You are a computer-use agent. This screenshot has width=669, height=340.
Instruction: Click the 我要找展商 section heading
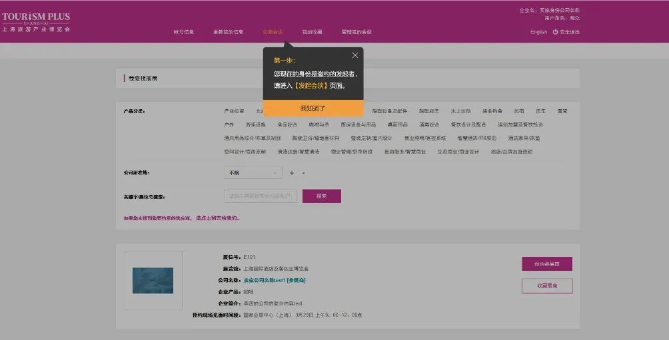(143, 79)
